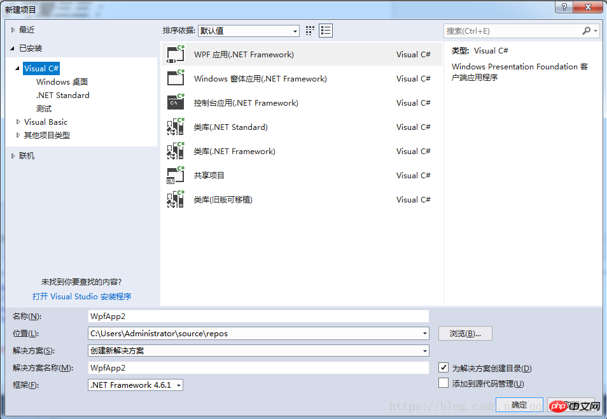
Task: Select Visual Basic category
Action: [x=46, y=122]
